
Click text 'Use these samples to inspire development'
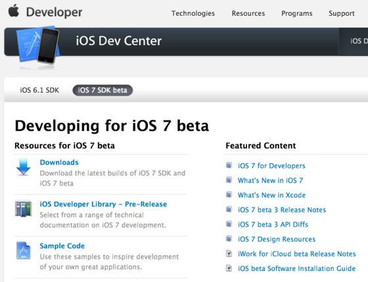[109, 256]
